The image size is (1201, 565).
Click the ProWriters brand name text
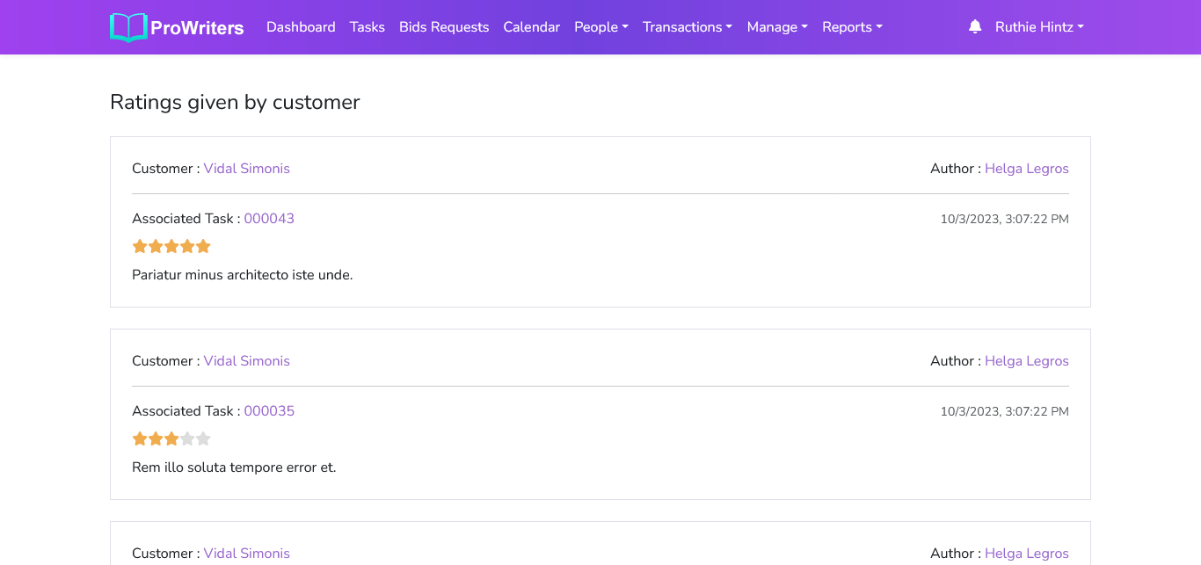[x=197, y=28]
